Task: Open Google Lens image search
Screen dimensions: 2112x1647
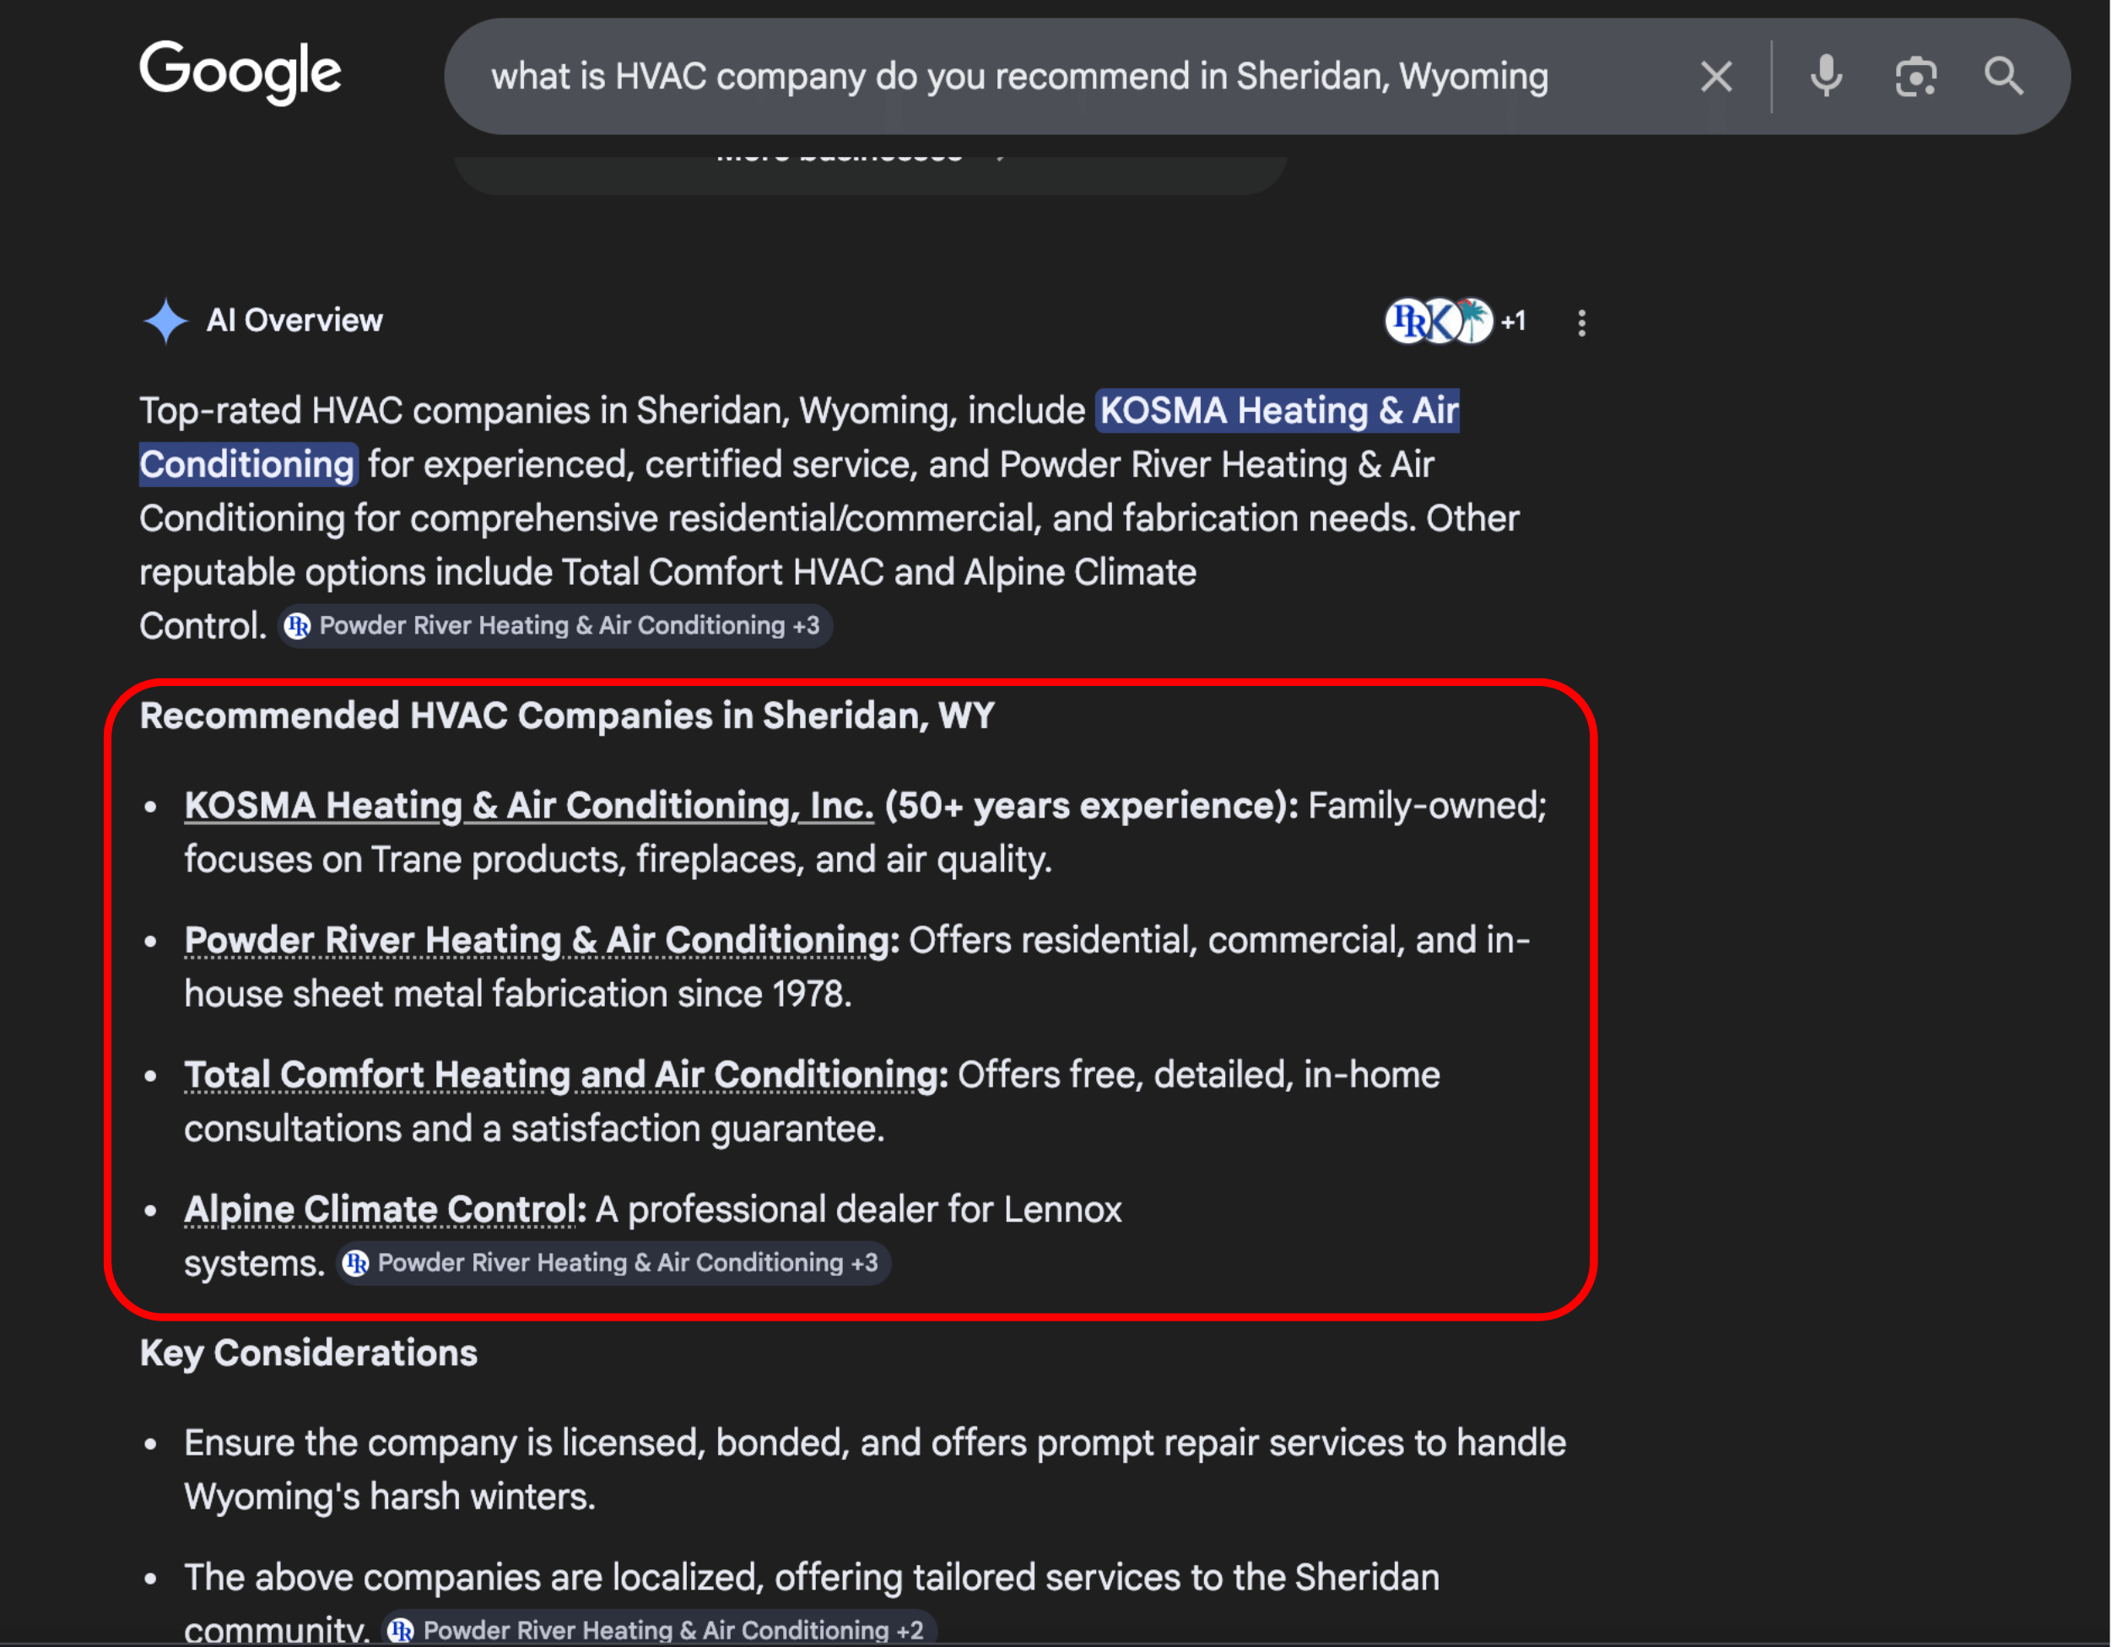Action: 1915,77
